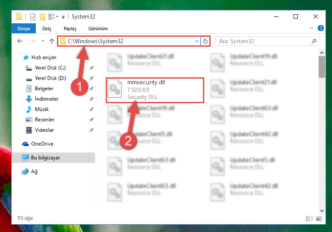Select the mmsecurity.dll file name
Screen dimensions: 332x232
coord(146,83)
